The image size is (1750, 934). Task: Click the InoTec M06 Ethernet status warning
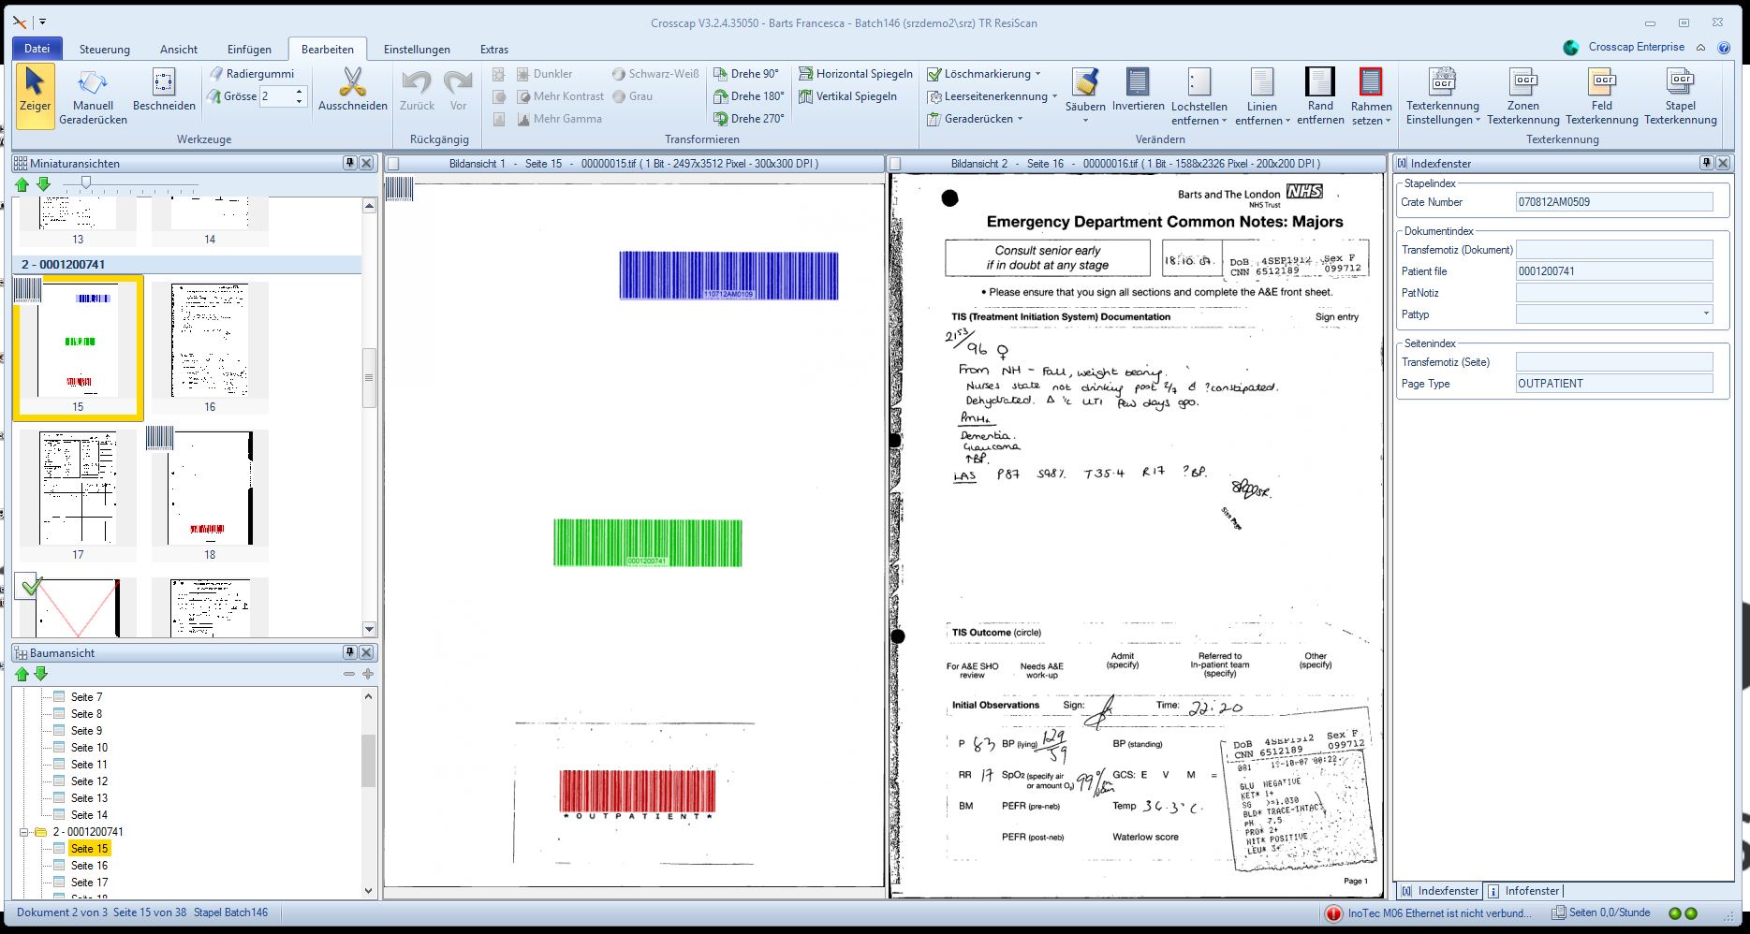[1430, 913]
